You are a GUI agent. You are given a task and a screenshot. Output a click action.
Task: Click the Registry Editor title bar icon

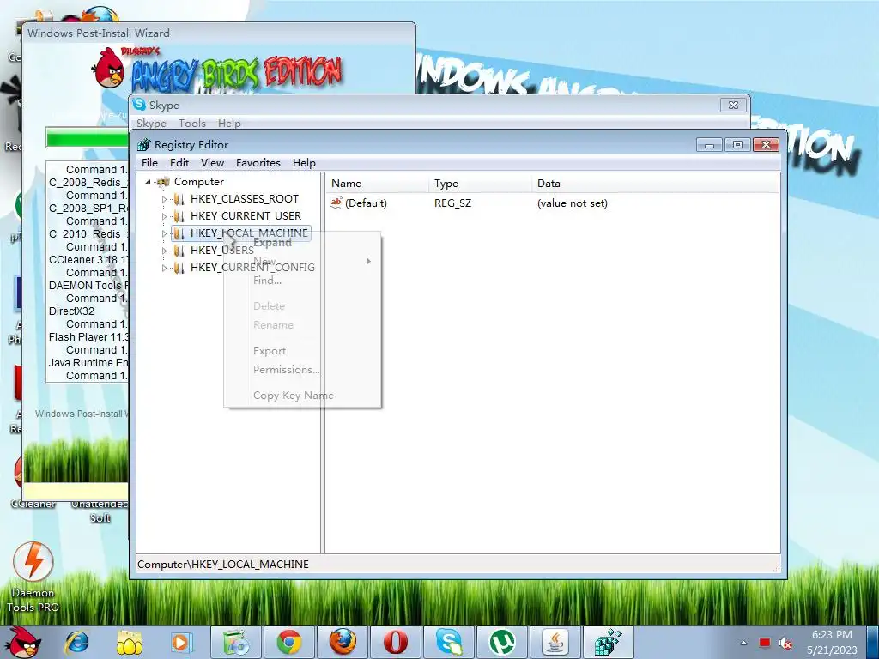[x=144, y=144]
